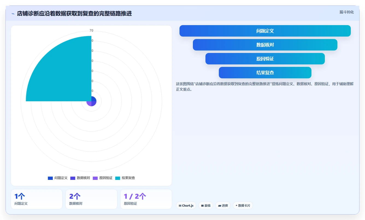Click the 原因验证 funnel bar

coord(265,59)
